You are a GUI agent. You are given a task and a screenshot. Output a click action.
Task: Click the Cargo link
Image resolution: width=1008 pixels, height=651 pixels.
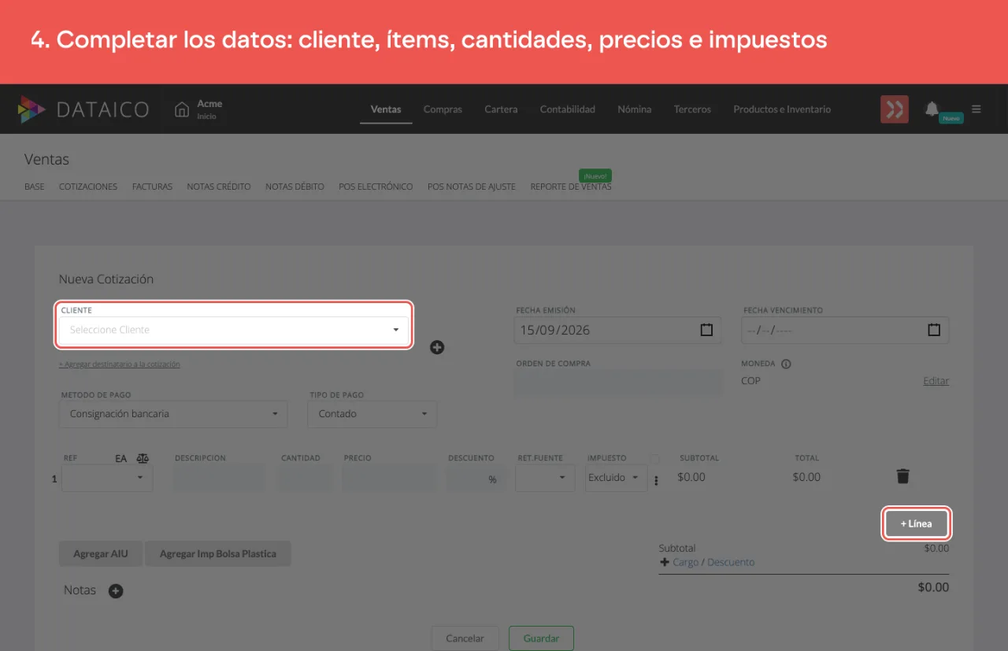tap(685, 563)
